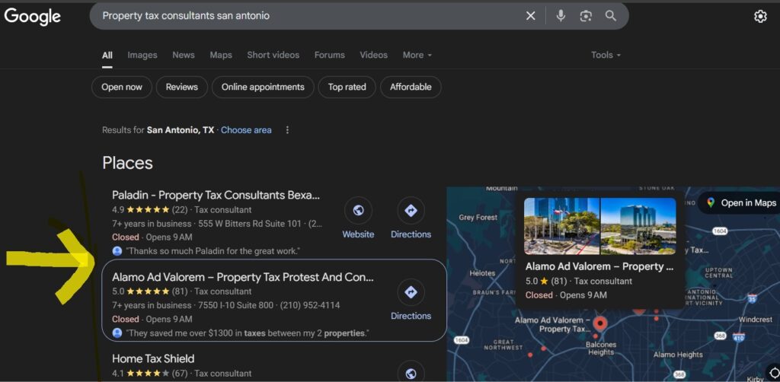
Task: Switch to Forums tab
Action: (329, 55)
